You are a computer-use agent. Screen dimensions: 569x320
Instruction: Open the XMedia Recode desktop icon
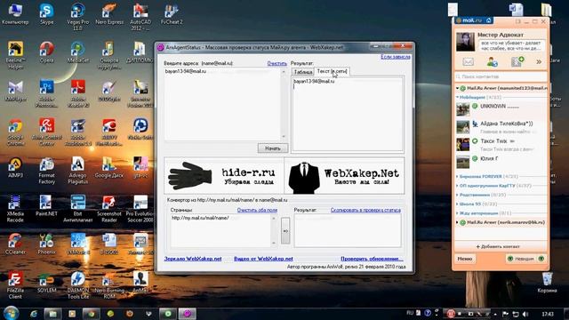click(15, 209)
